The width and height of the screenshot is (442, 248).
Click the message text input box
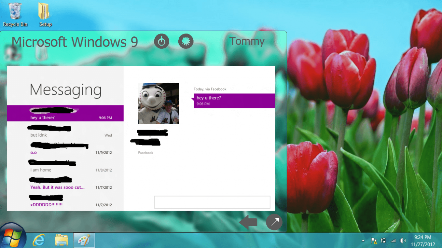point(212,202)
